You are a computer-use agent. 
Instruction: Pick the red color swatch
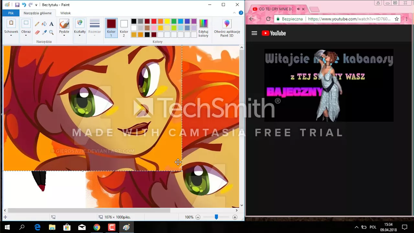(x=154, y=21)
